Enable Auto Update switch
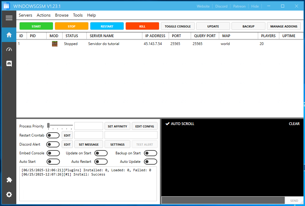The image size is (305, 206). tap(151, 162)
